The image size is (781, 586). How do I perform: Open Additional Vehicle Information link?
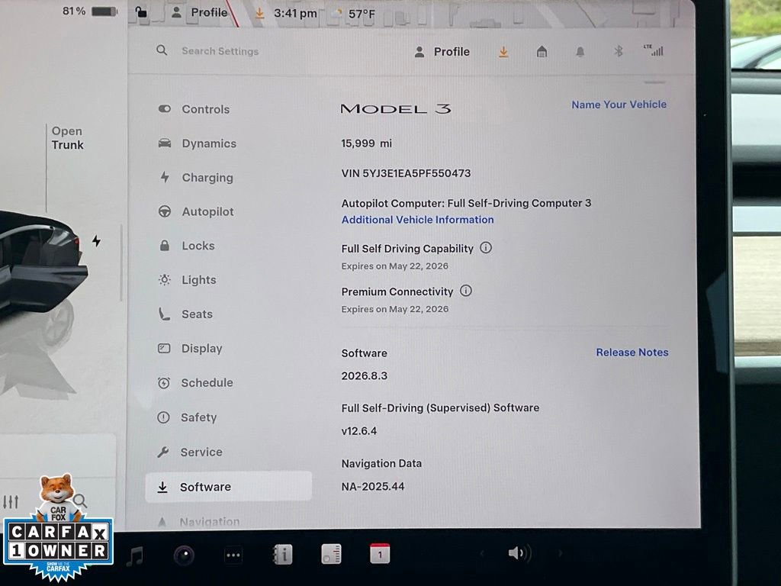(417, 220)
